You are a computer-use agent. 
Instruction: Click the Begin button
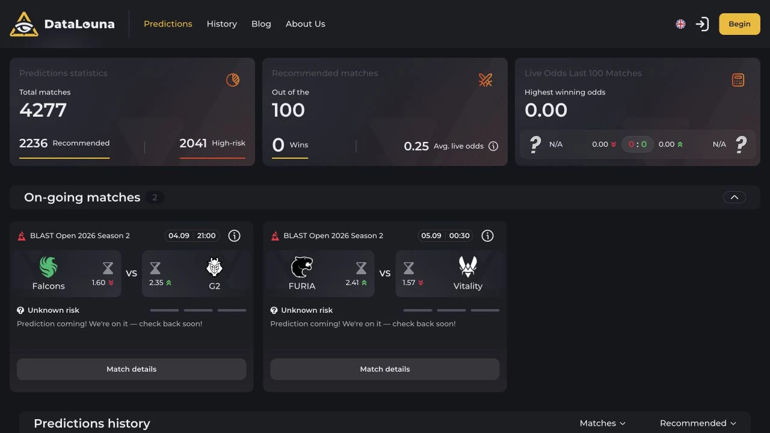click(x=739, y=24)
